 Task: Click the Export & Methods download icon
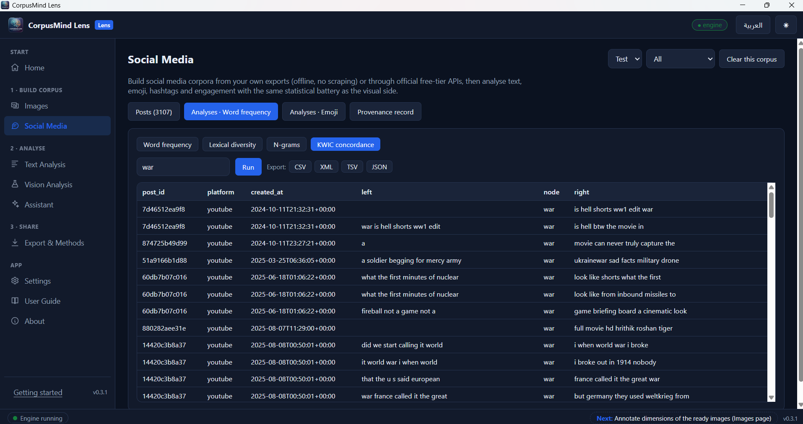(15, 243)
